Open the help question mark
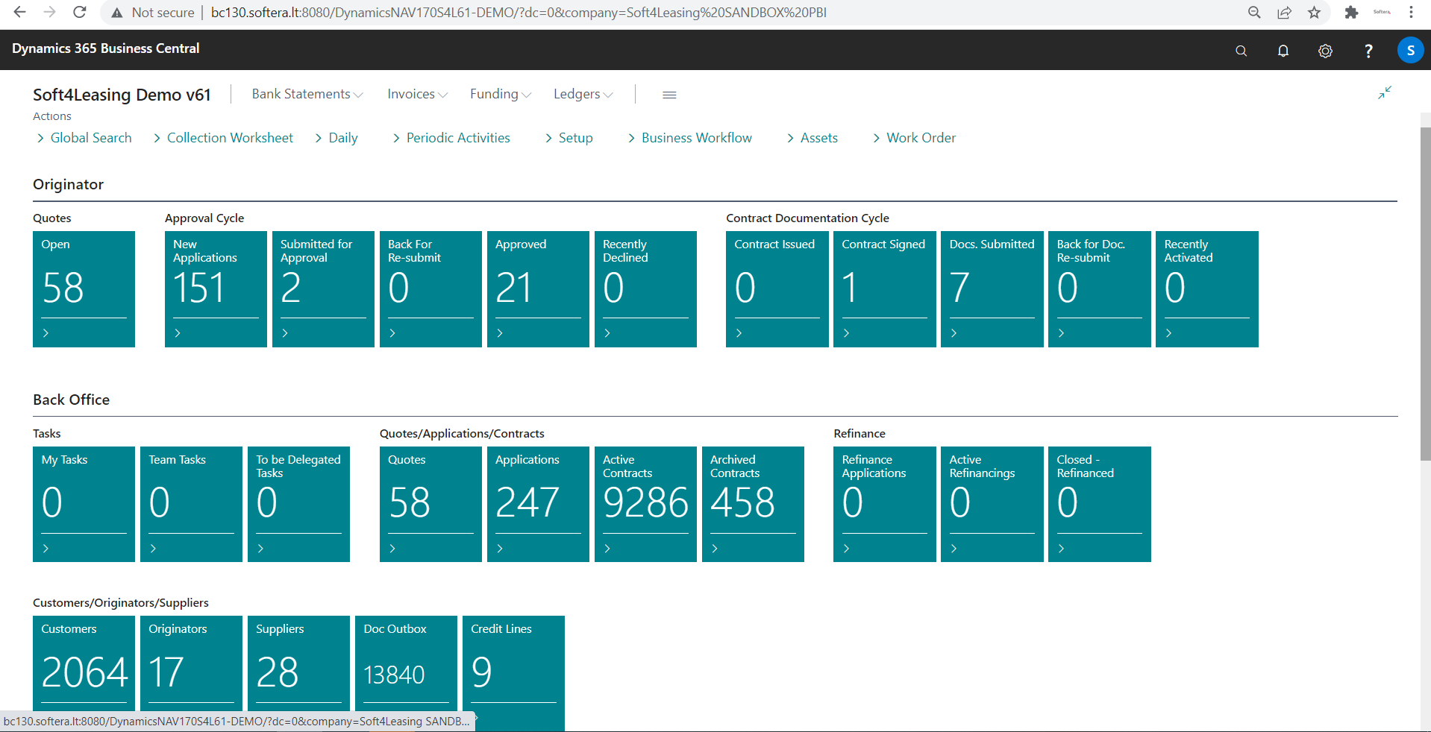The image size is (1431, 732). [1368, 51]
